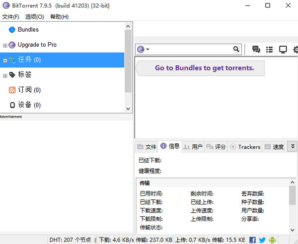This screenshot has height=244, width=298.
Task: Expand the 任务 tree node
Action: pos(5,61)
